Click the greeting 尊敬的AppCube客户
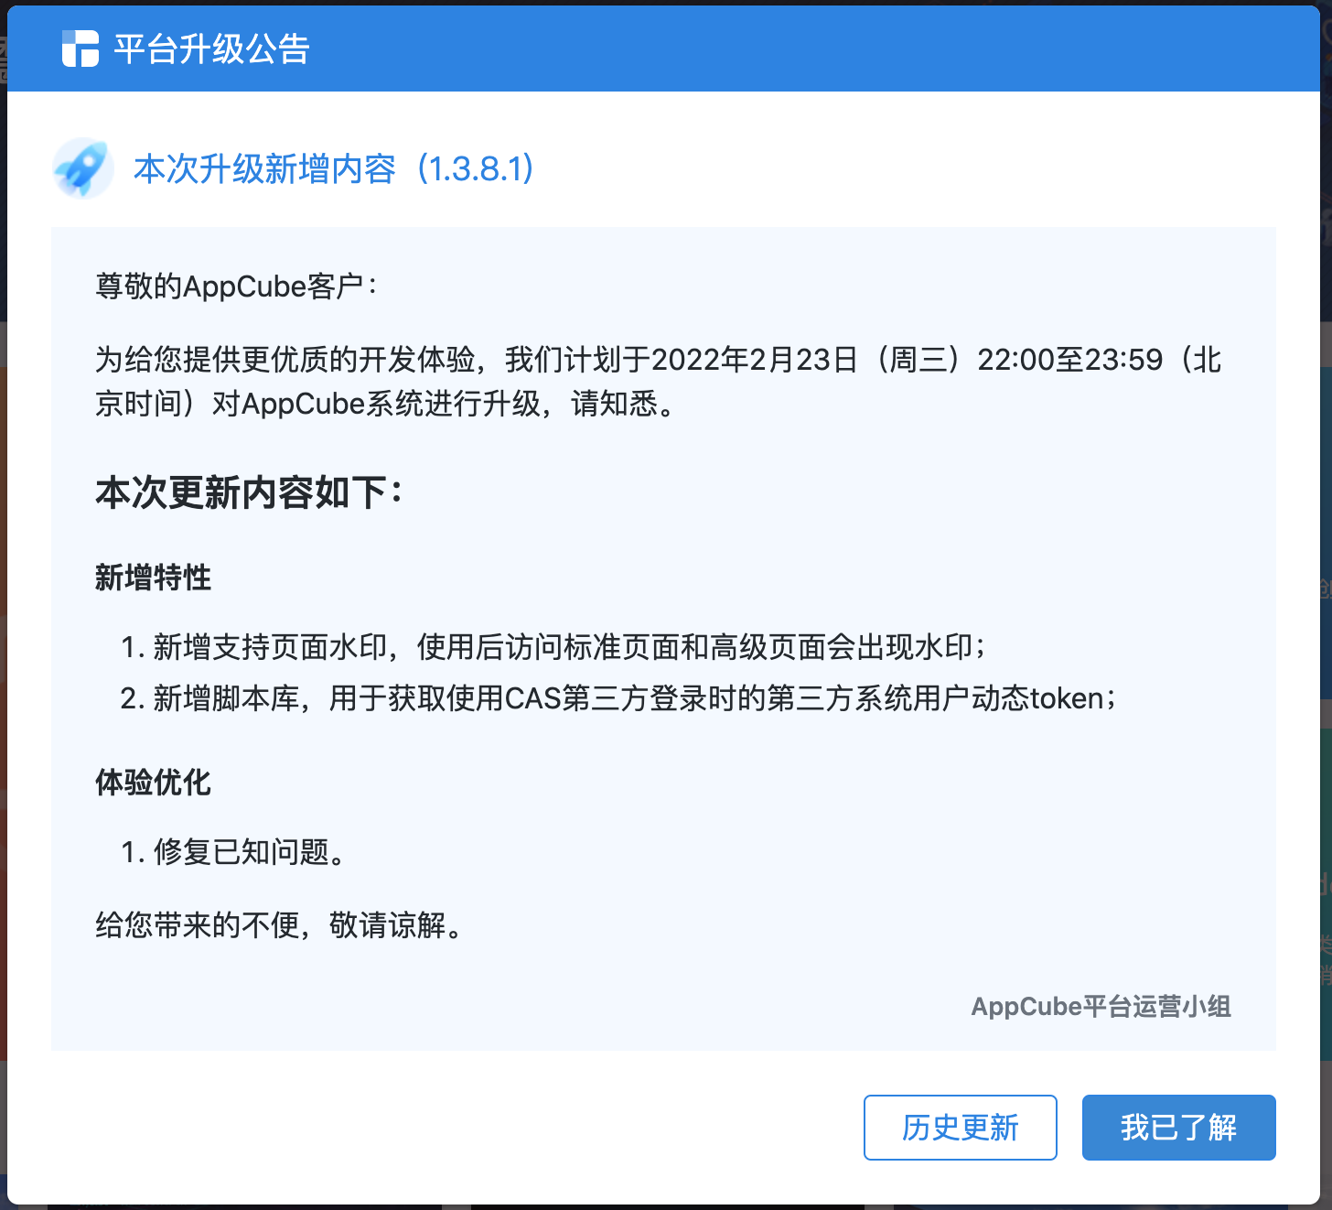The image size is (1332, 1210). (x=236, y=286)
